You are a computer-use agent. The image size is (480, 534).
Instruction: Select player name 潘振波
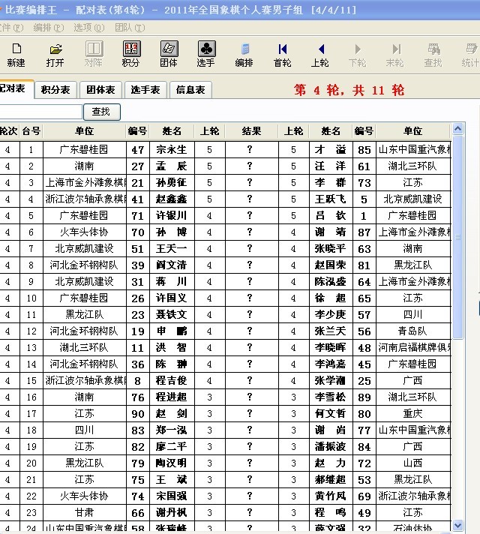tap(331, 447)
